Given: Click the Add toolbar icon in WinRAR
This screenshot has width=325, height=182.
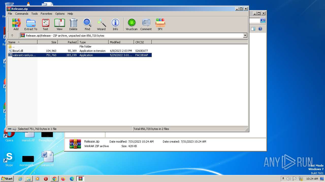Looking at the screenshot, I should pos(16,25).
